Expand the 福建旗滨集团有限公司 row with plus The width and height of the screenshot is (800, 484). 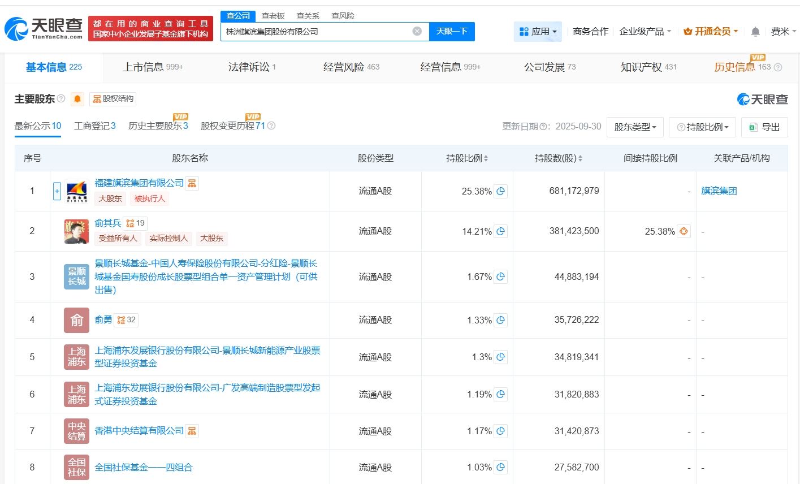click(x=57, y=191)
